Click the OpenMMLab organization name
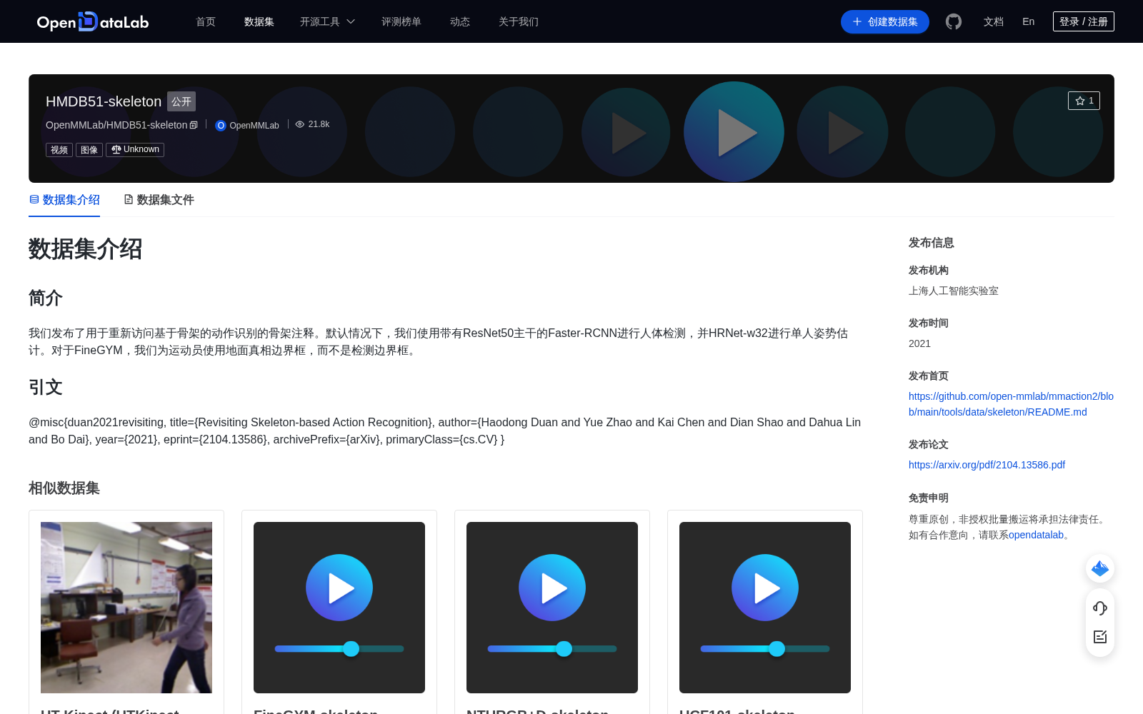This screenshot has height=714, width=1143. [254, 126]
